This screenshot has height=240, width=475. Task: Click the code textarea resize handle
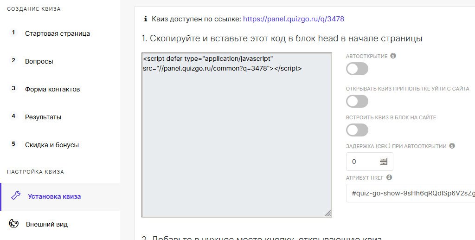328,214
